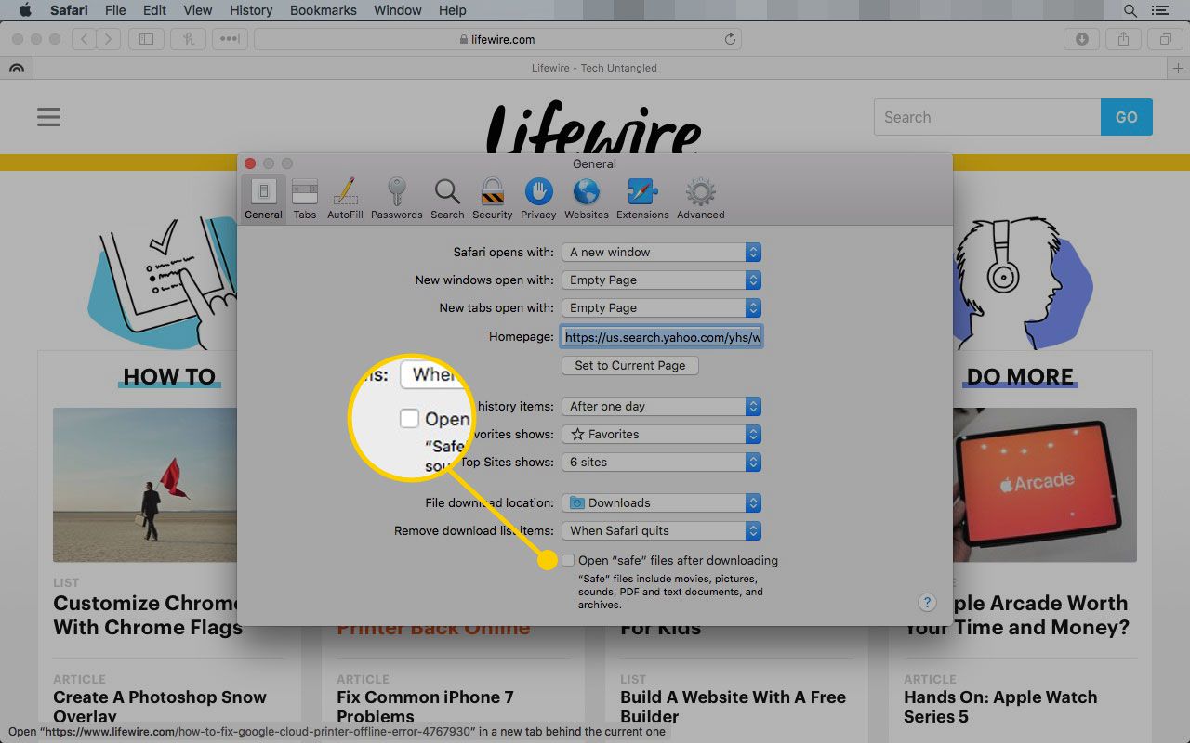Select the Lifewire - Tech Untangled tab
Screen dimensions: 1190x743
click(594, 68)
